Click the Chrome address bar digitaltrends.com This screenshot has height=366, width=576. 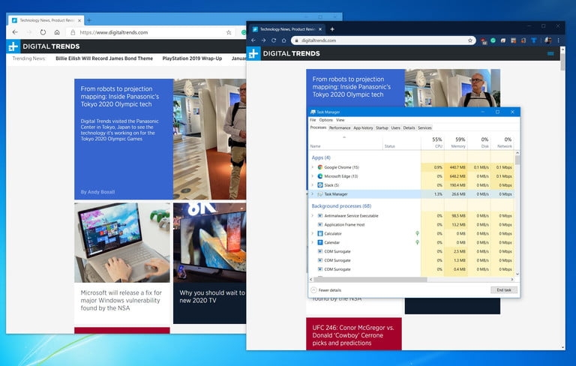coord(319,40)
